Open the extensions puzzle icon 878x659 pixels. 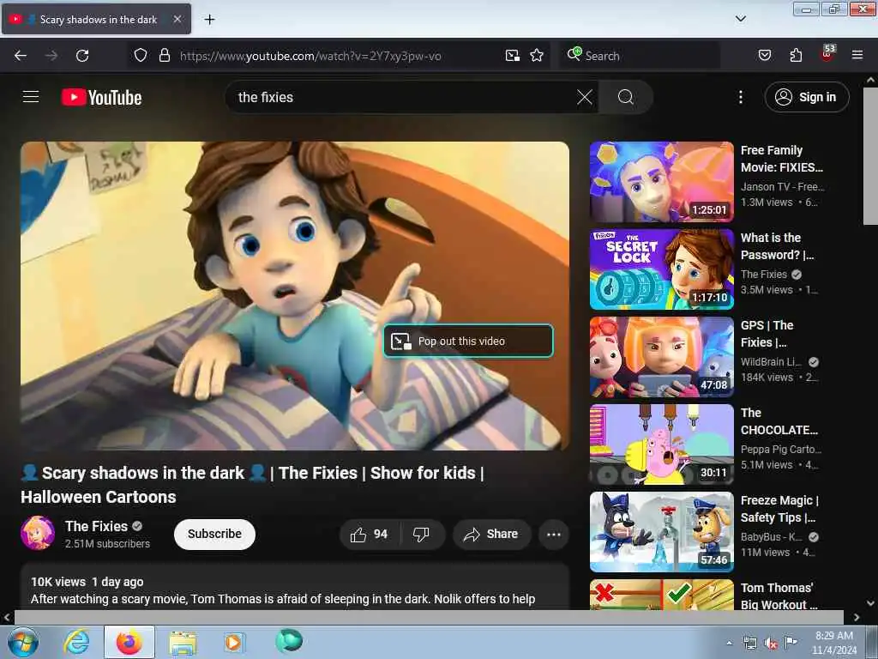[796, 56]
